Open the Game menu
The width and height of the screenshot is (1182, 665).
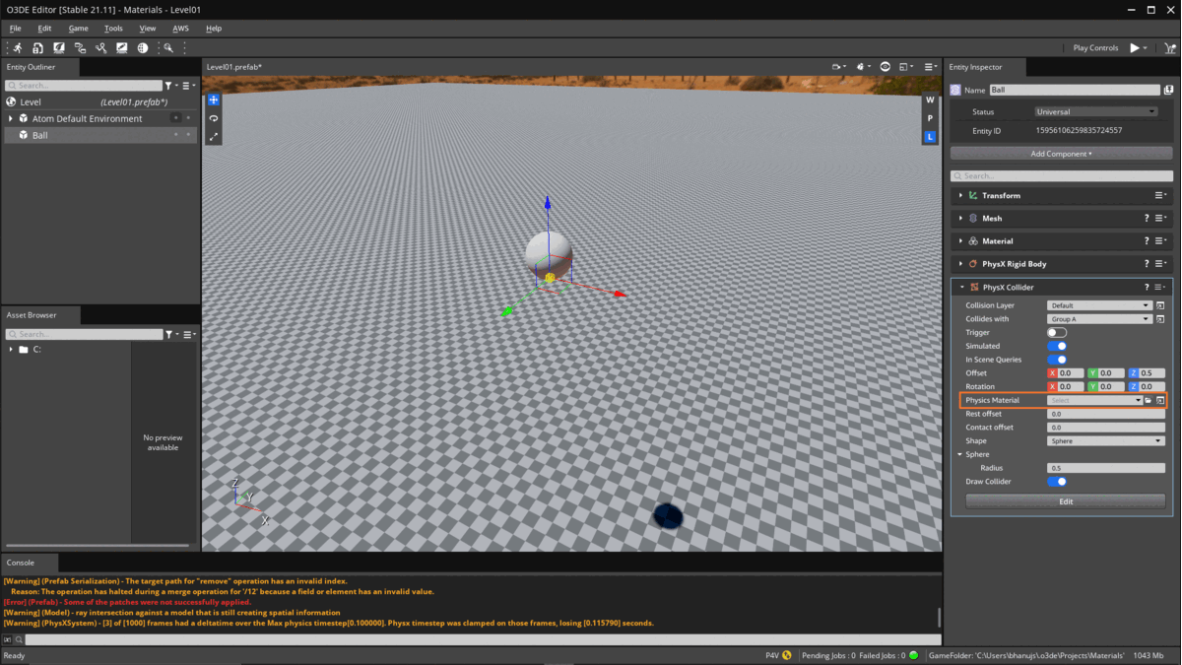coord(78,29)
